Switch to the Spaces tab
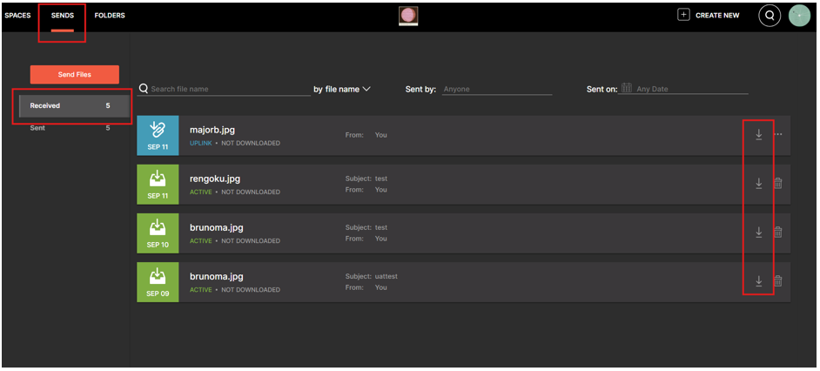 [17, 16]
